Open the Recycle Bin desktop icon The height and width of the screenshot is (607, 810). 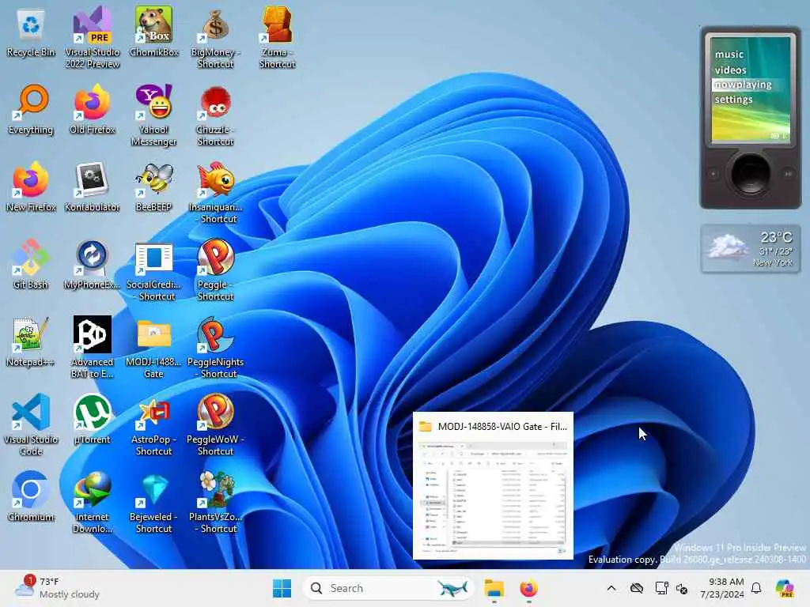[x=31, y=33]
